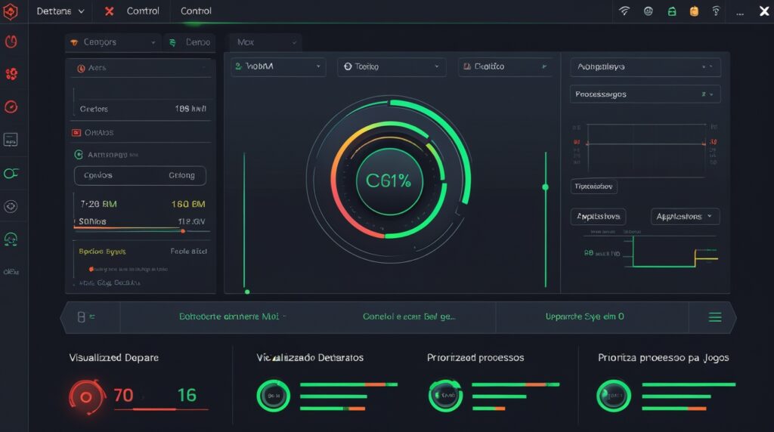Image resolution: width=774 pixels, height=432 pixels.
Task: Click the red OnlAtos icon
Action: (x=76, y=132)
